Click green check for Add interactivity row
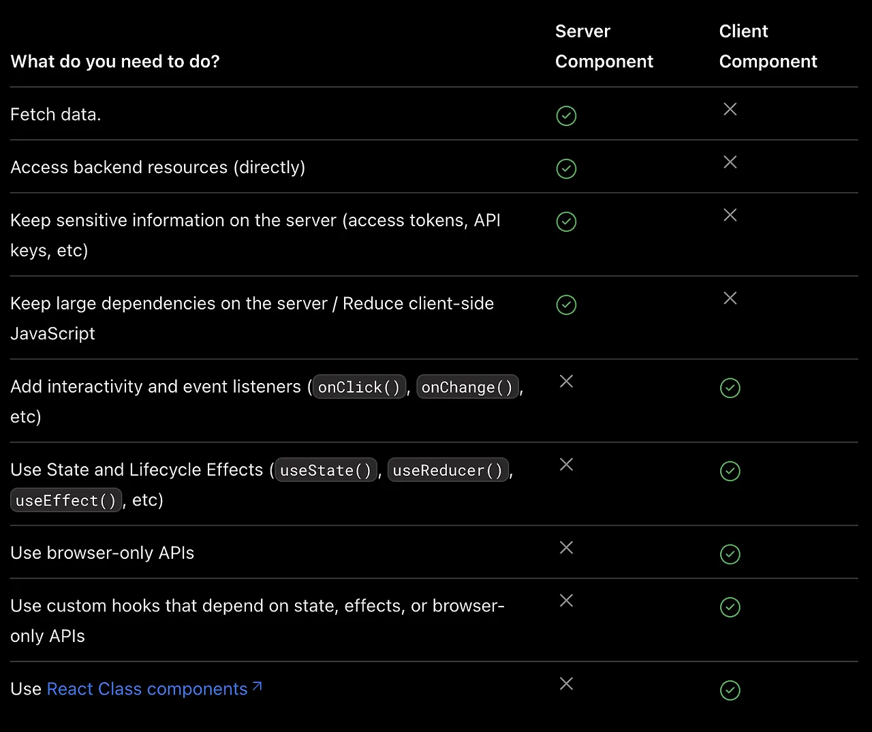 730,388
